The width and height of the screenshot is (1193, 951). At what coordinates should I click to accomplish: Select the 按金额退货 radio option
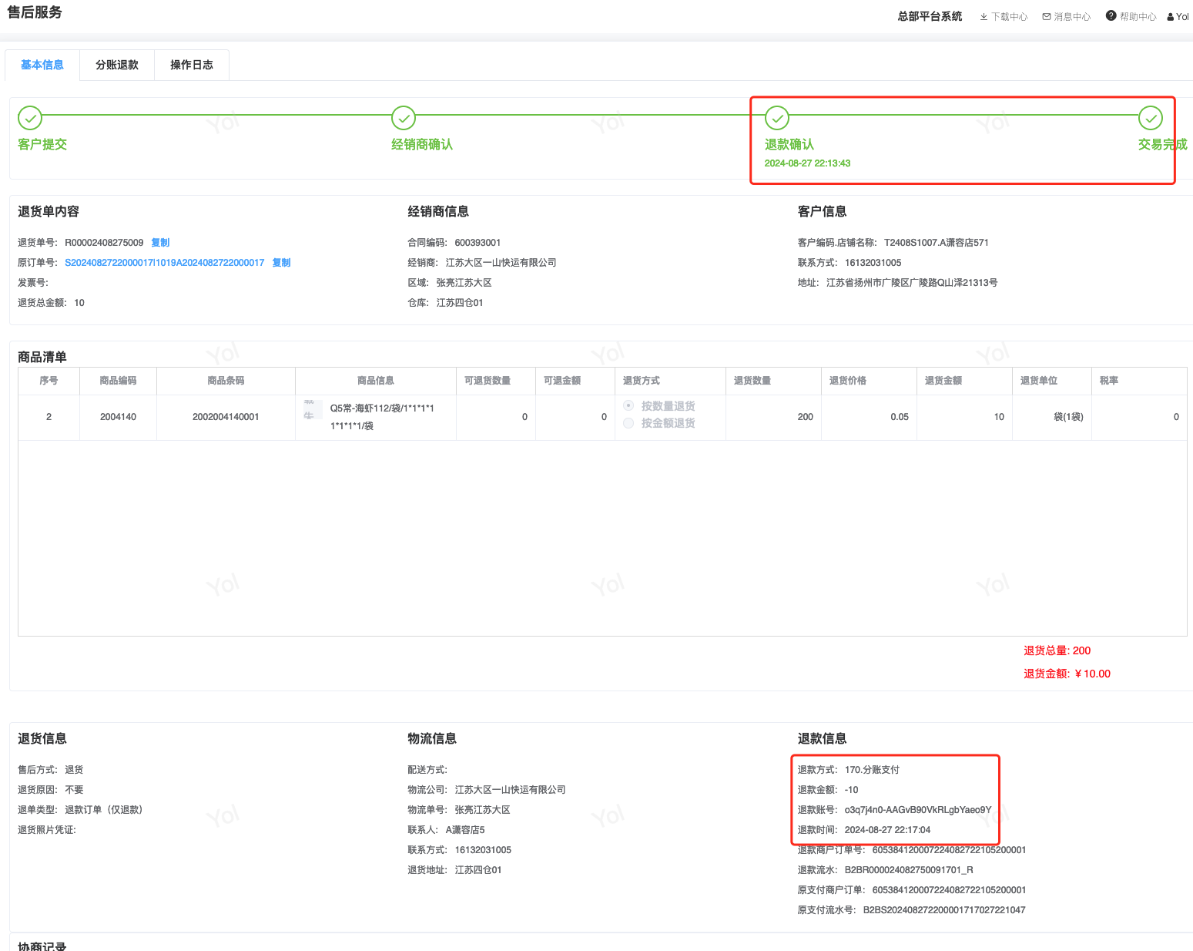tap(628, 423)
